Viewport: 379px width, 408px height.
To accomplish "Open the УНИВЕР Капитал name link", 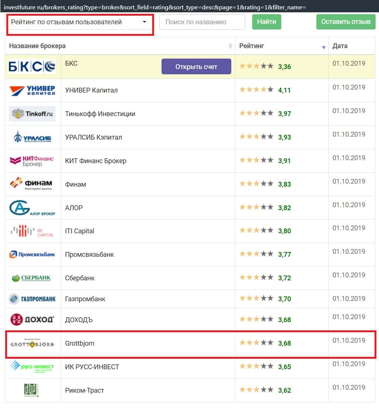I will point(91,90).
